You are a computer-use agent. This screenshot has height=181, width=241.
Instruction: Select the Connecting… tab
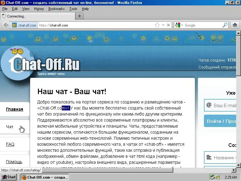(x=38, y=16)
